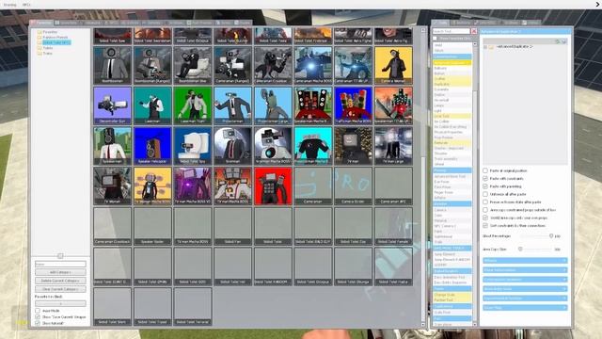Toggle Paste with parenting checkbox

click(x=485, y=186)
